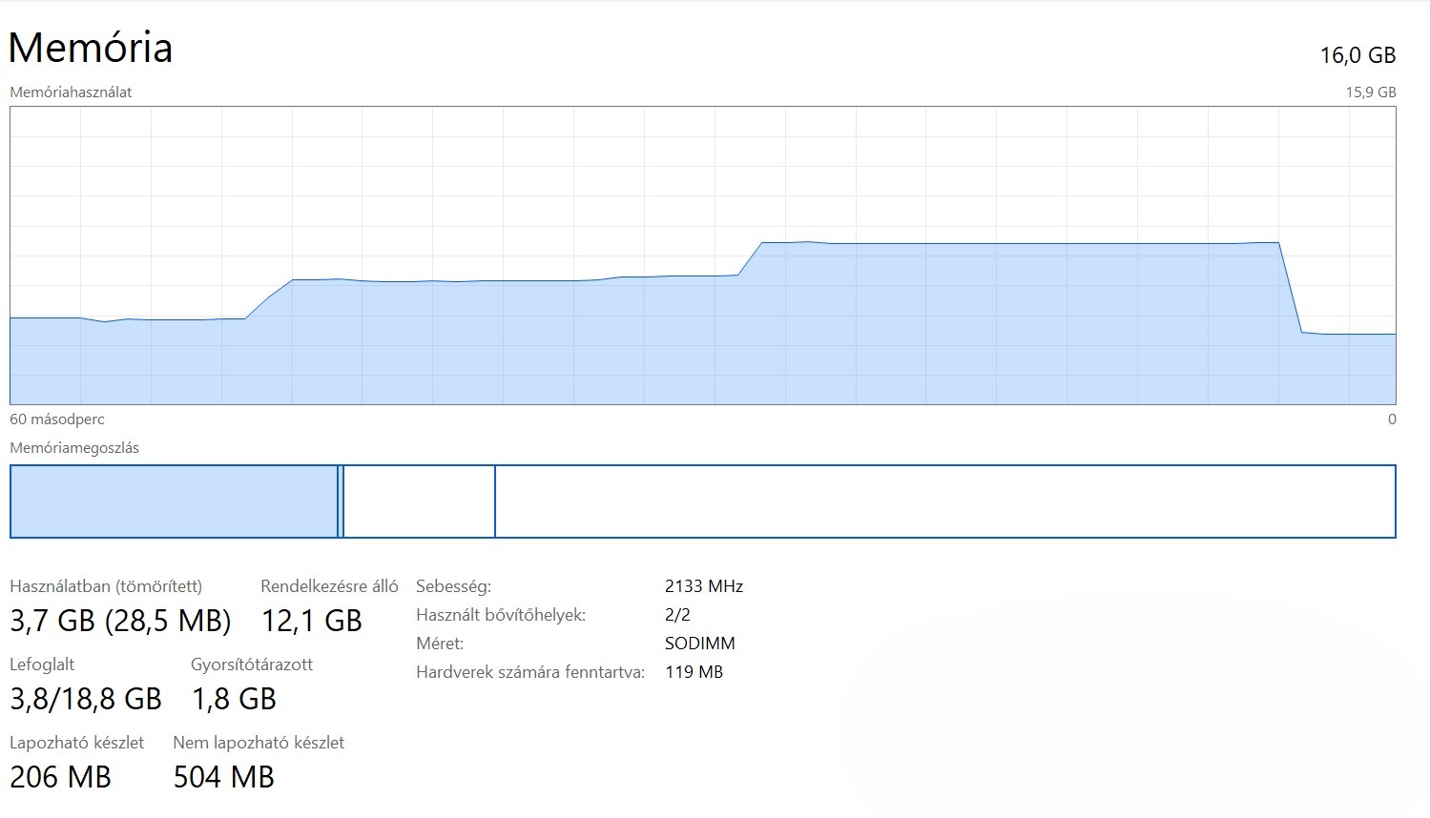1430x818 pixels.
Task: Click the SODIMM form factor value
Action: (x=699, y=644)
